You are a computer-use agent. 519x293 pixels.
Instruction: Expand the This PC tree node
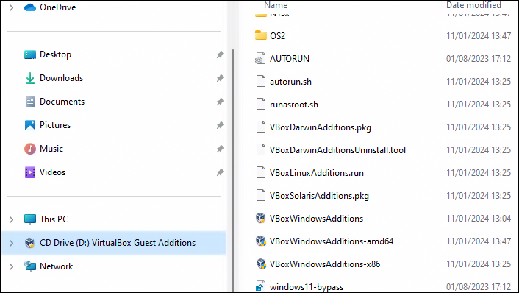tap(12, 219)
